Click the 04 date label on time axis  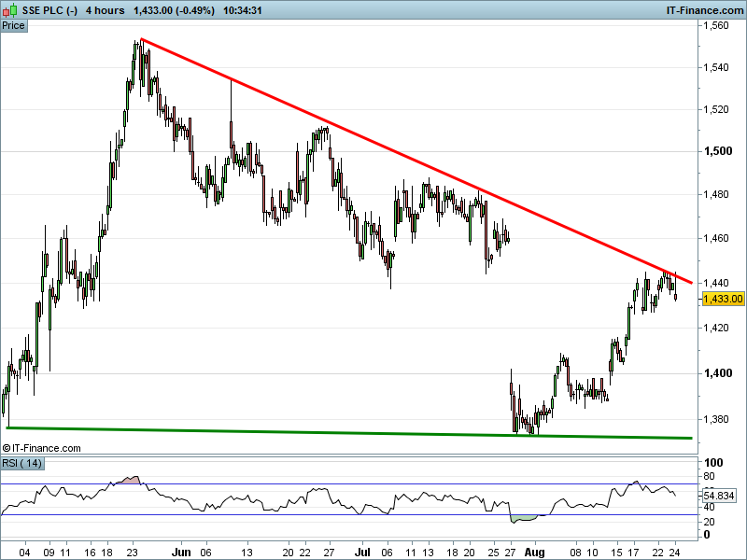pos(24,553)
